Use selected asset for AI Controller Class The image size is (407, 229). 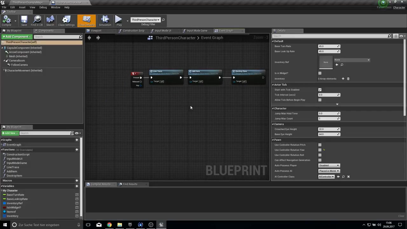[x=338, y=177]
